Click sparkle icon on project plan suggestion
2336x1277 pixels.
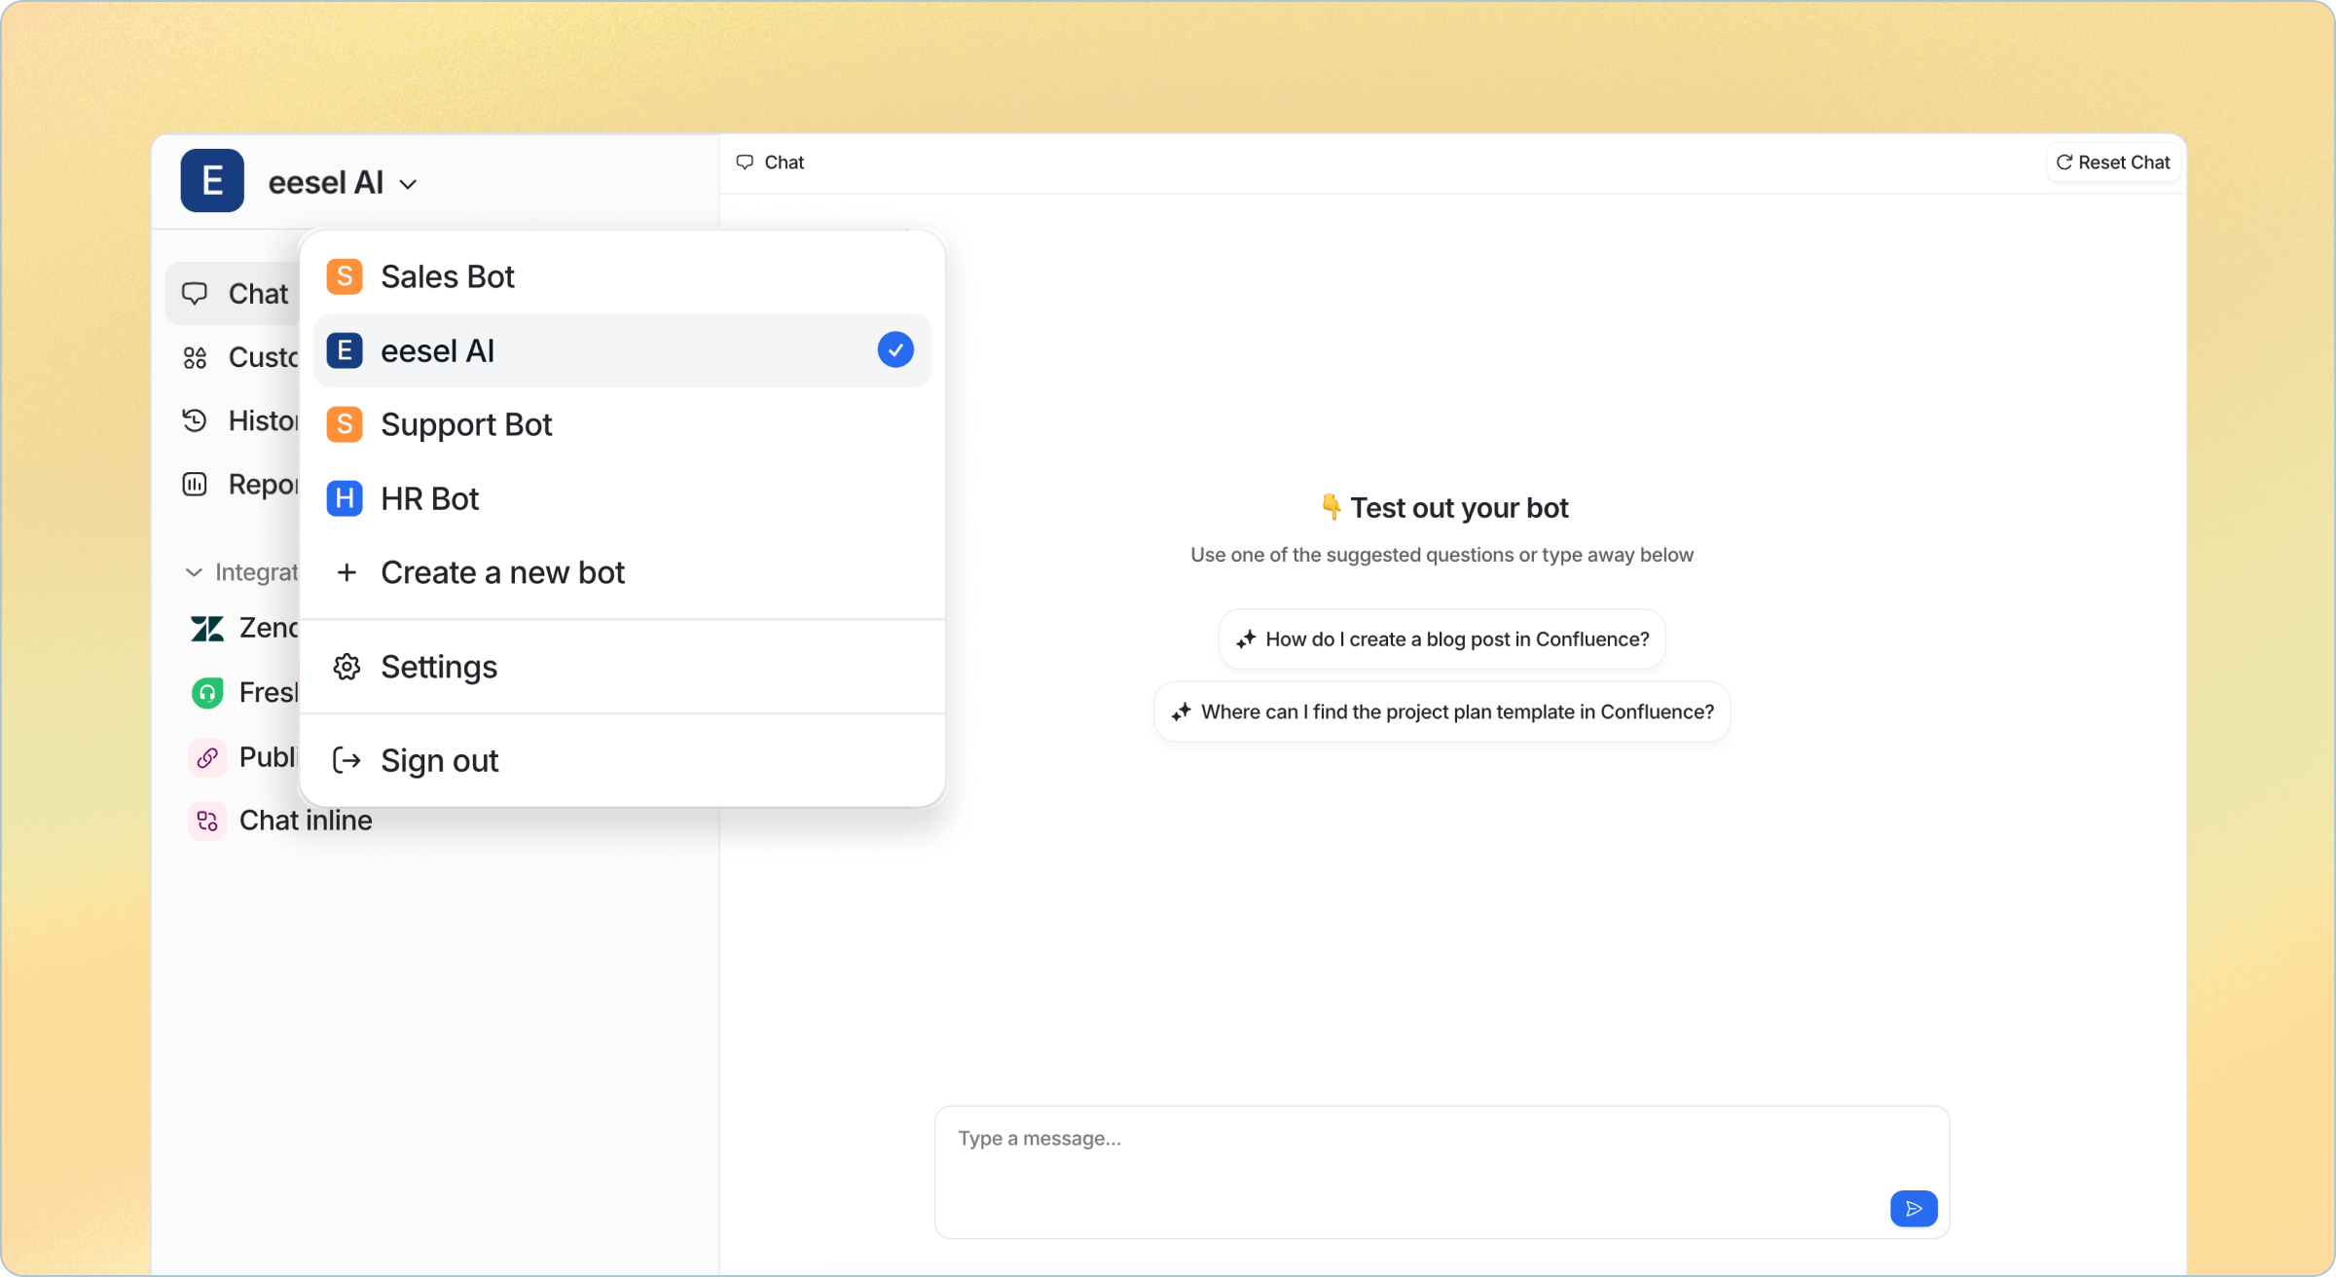click(x=1182, y=712)
